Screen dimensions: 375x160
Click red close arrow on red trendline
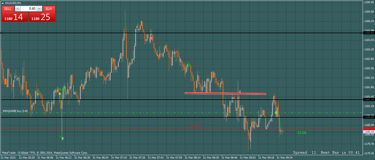239,92
